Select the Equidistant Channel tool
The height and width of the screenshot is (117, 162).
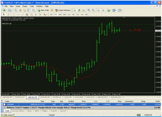tap(27, 14)
